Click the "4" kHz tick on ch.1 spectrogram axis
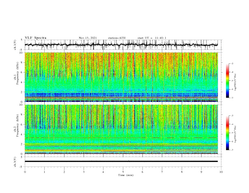This screenshot has width=249, height=193. click(22, 82)
